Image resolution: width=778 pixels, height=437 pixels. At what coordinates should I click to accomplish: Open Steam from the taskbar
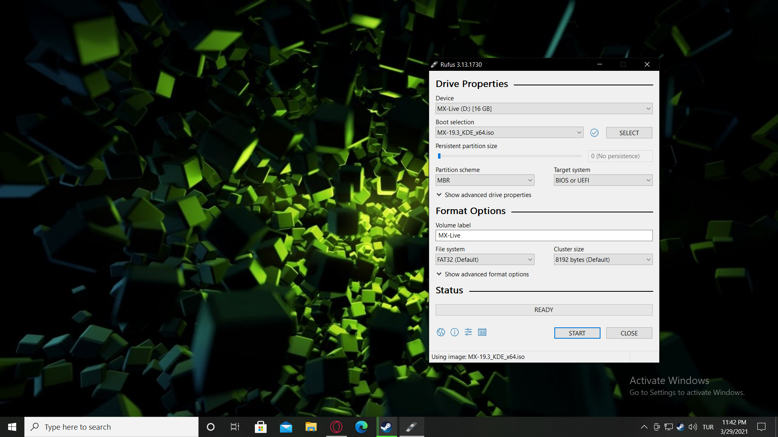click(386, 427)
